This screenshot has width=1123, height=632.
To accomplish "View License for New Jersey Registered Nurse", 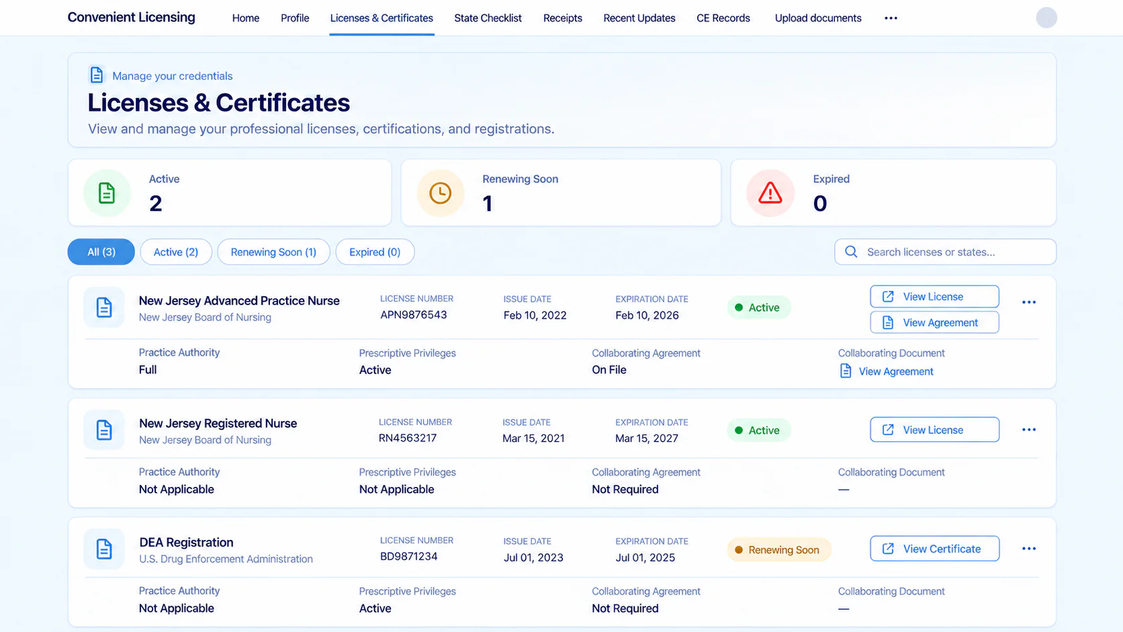I will pyautogui.click(x=934, y=430).
